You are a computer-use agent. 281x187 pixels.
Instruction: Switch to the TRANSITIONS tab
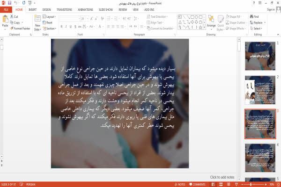coord(64,10)
